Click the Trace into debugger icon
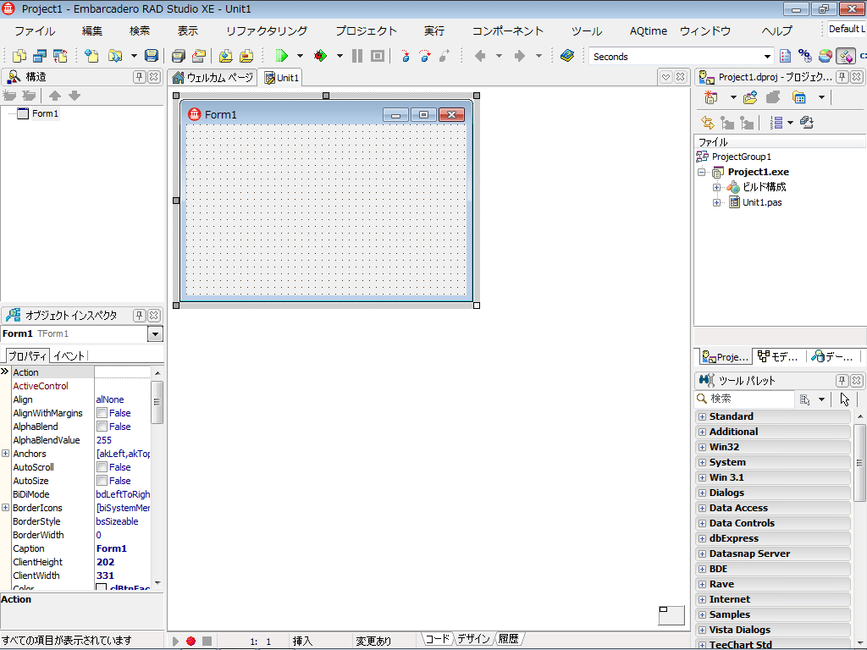The width and height of the screenshot is (867, 650). coord(406,56)
